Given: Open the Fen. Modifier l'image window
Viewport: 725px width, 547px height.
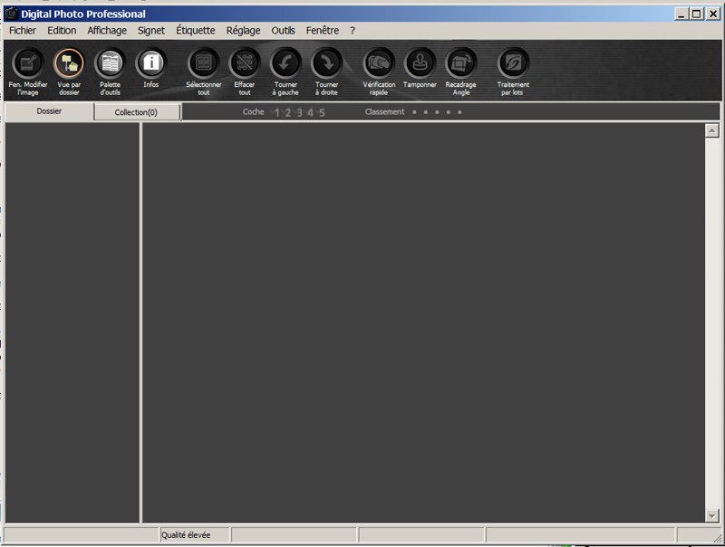Looking at the screenshot, I should click(28, 72).
